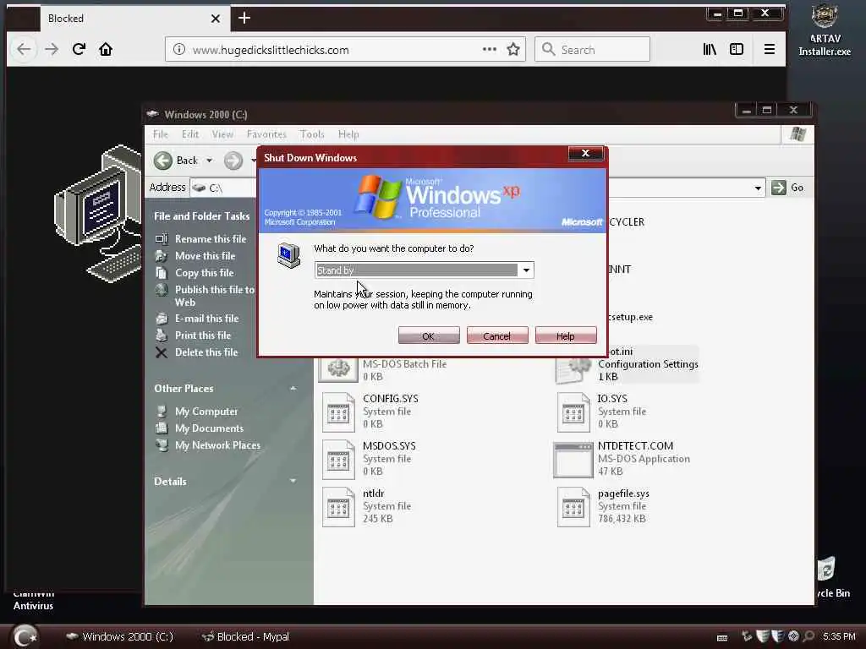Open the browser hamburger menu

(x=769, y=50)
